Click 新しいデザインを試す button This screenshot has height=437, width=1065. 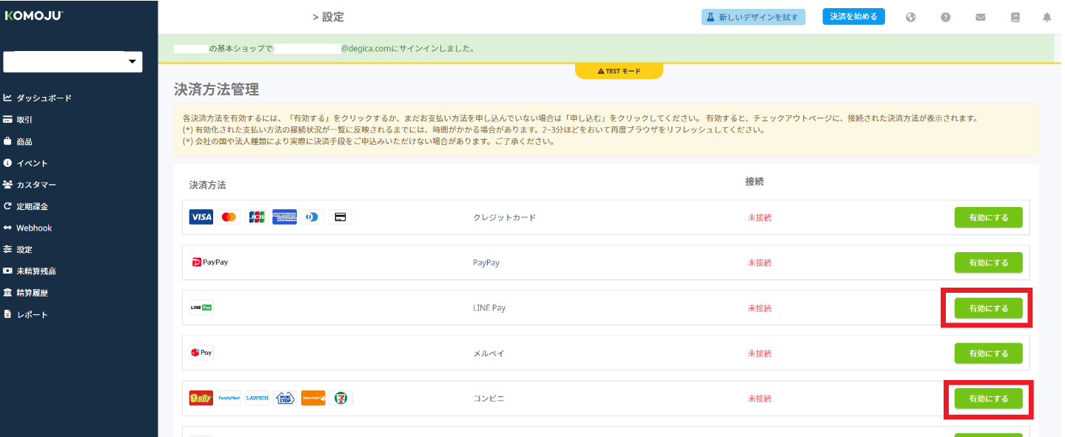click(753, 17)
